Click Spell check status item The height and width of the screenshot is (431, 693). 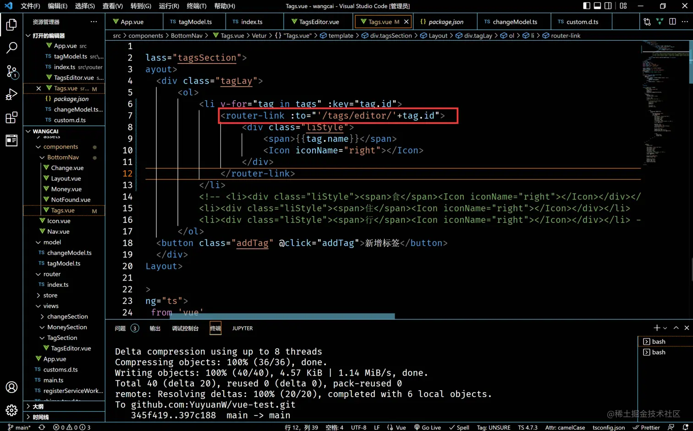pyautogui.click(x=459, y=427)
